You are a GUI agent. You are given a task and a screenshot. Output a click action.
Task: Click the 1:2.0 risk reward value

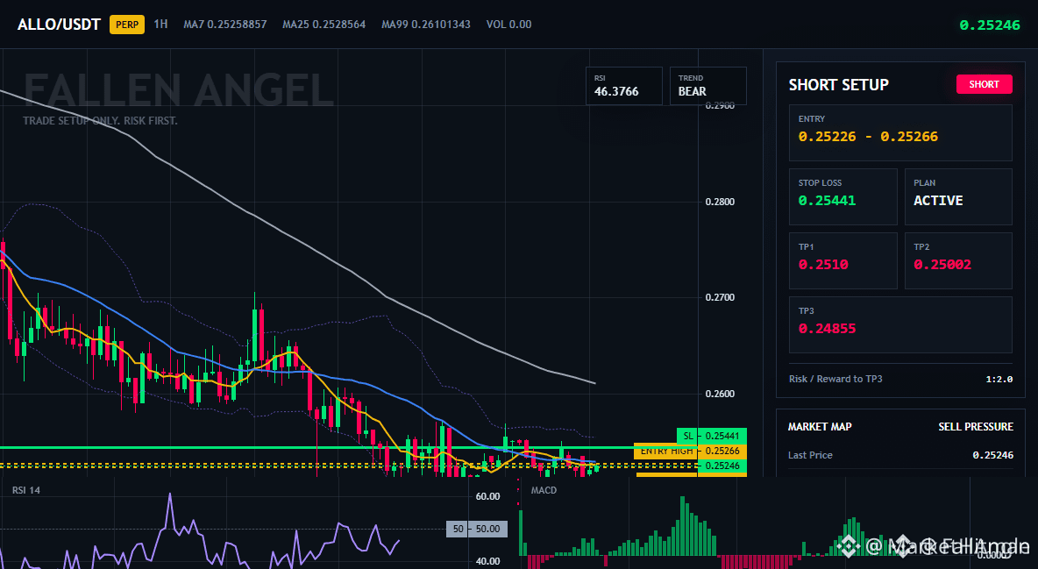[x=999, y=379]
